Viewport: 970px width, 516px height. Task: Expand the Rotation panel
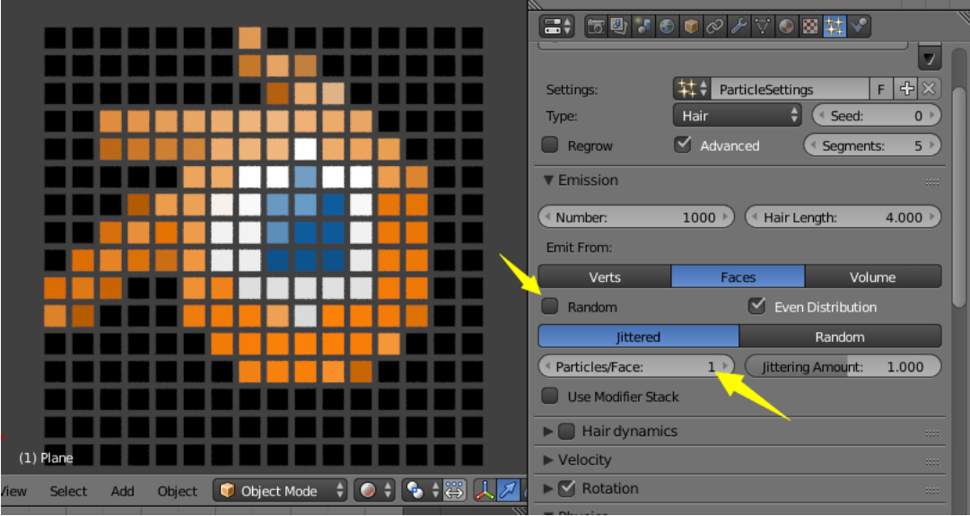[x=548, y=489]
